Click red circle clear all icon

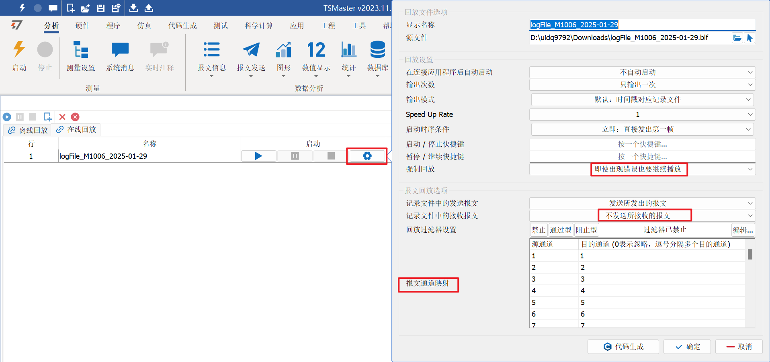[75, 117]
